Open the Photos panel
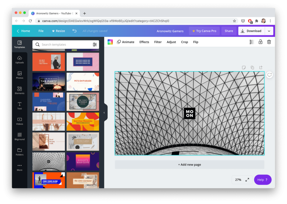Image resolution: width=287 pixels, height=204 pixels. coord(20,75)
